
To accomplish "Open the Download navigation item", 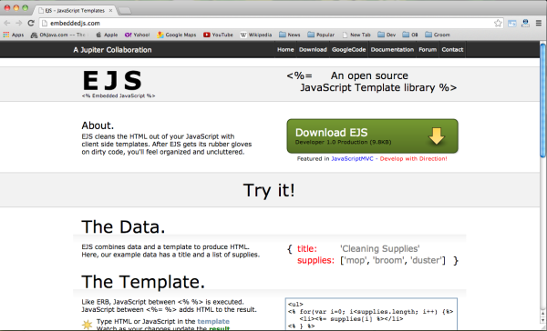I will pyautogui.click(x=313, y=50).
